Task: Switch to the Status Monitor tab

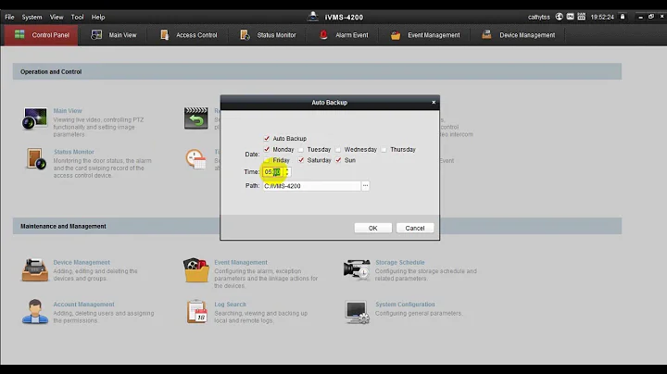Action: [268, 35]
